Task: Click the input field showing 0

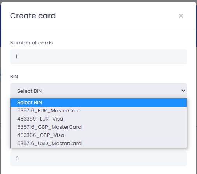Action: click(99, 159)
